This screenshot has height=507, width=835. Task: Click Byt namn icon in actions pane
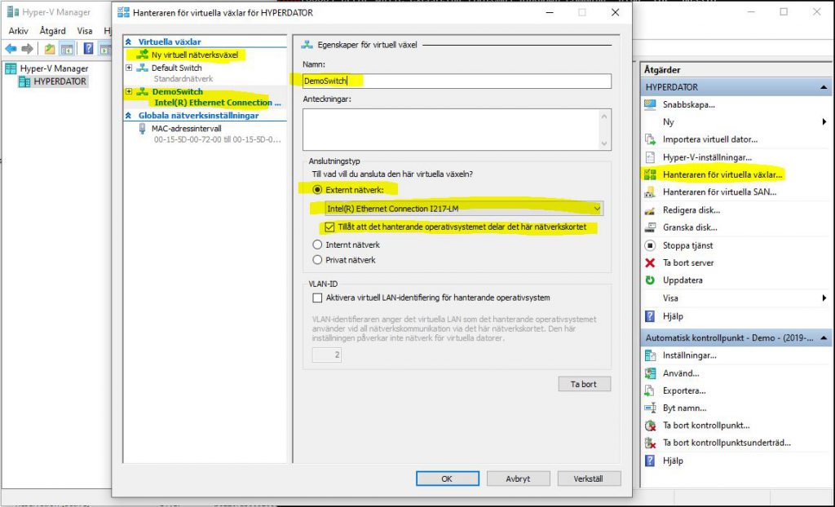pos(650,408)
